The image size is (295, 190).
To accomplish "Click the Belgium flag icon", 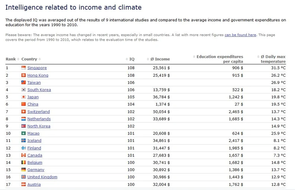I will pos(24,162).
